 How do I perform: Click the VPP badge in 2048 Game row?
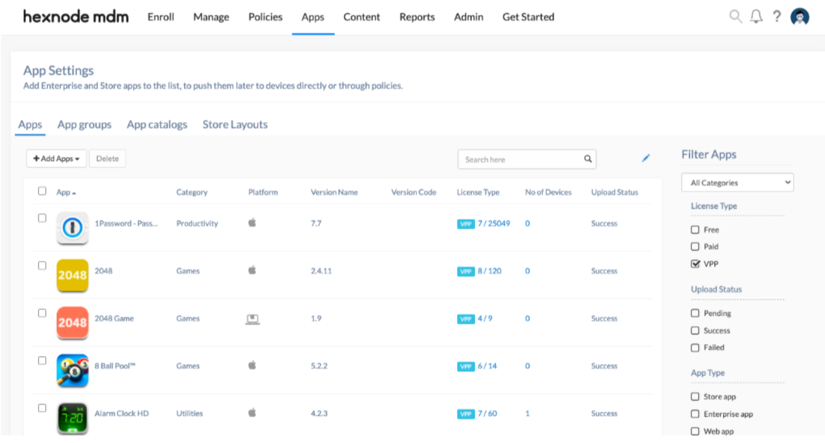[x=466, y=319]
